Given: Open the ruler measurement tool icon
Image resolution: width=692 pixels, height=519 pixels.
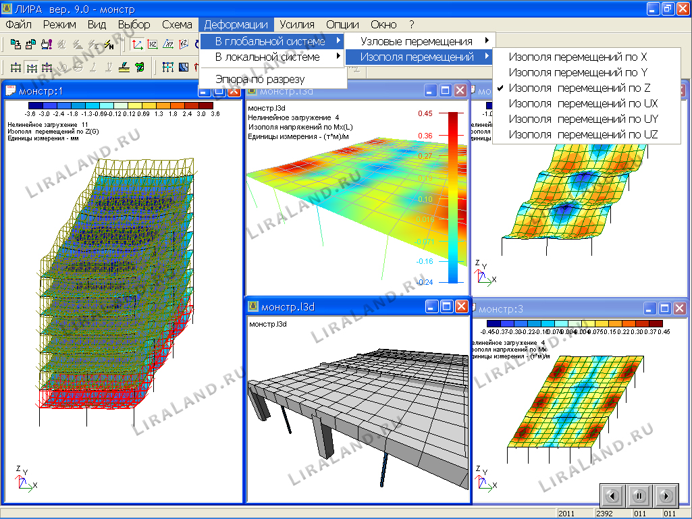Looking at the screenshot, I should pos(124,67).
